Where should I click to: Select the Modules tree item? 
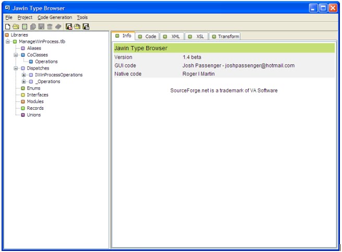tap(35, 101)
